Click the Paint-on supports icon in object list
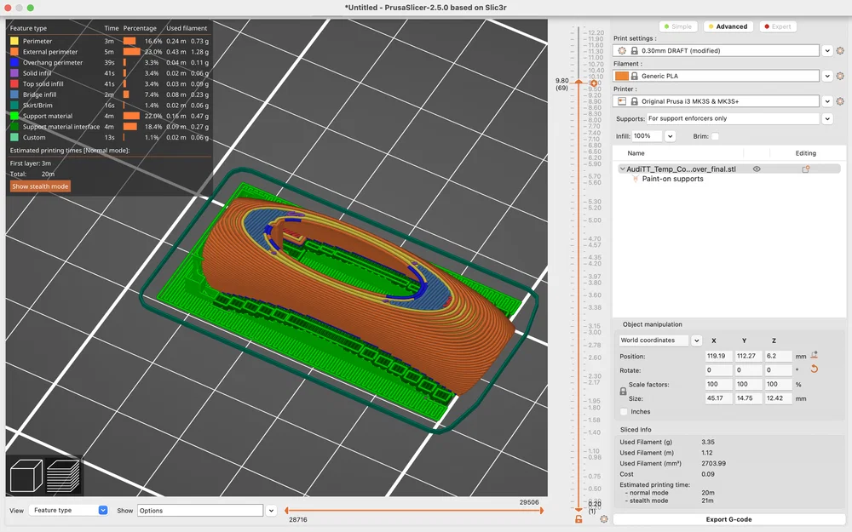This screenshot has height=532, width=852. (x=636, y=179)
